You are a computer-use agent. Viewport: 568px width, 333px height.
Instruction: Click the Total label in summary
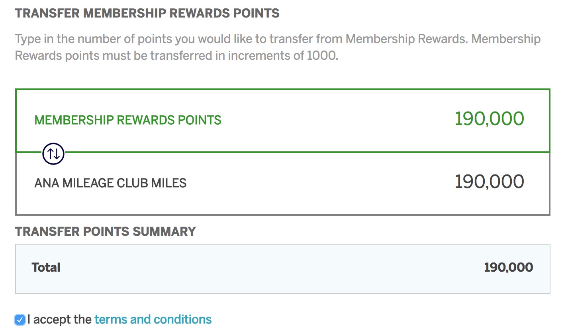(46, 267)
